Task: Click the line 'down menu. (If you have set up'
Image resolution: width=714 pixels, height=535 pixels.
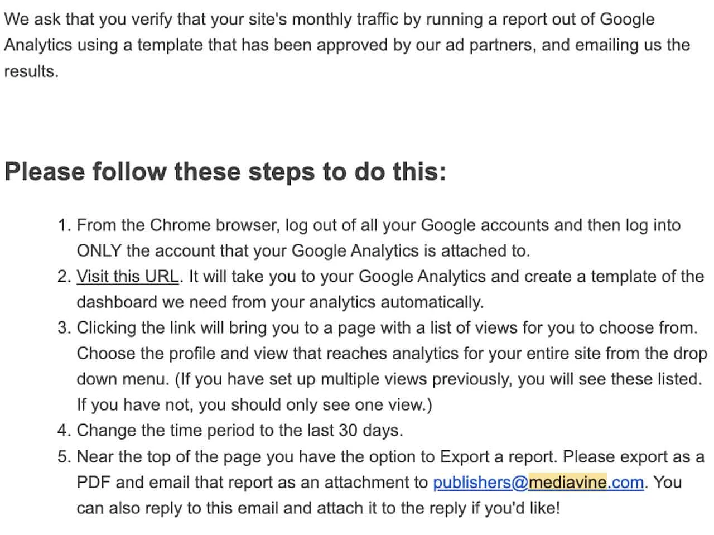Action: click(389, 379)
